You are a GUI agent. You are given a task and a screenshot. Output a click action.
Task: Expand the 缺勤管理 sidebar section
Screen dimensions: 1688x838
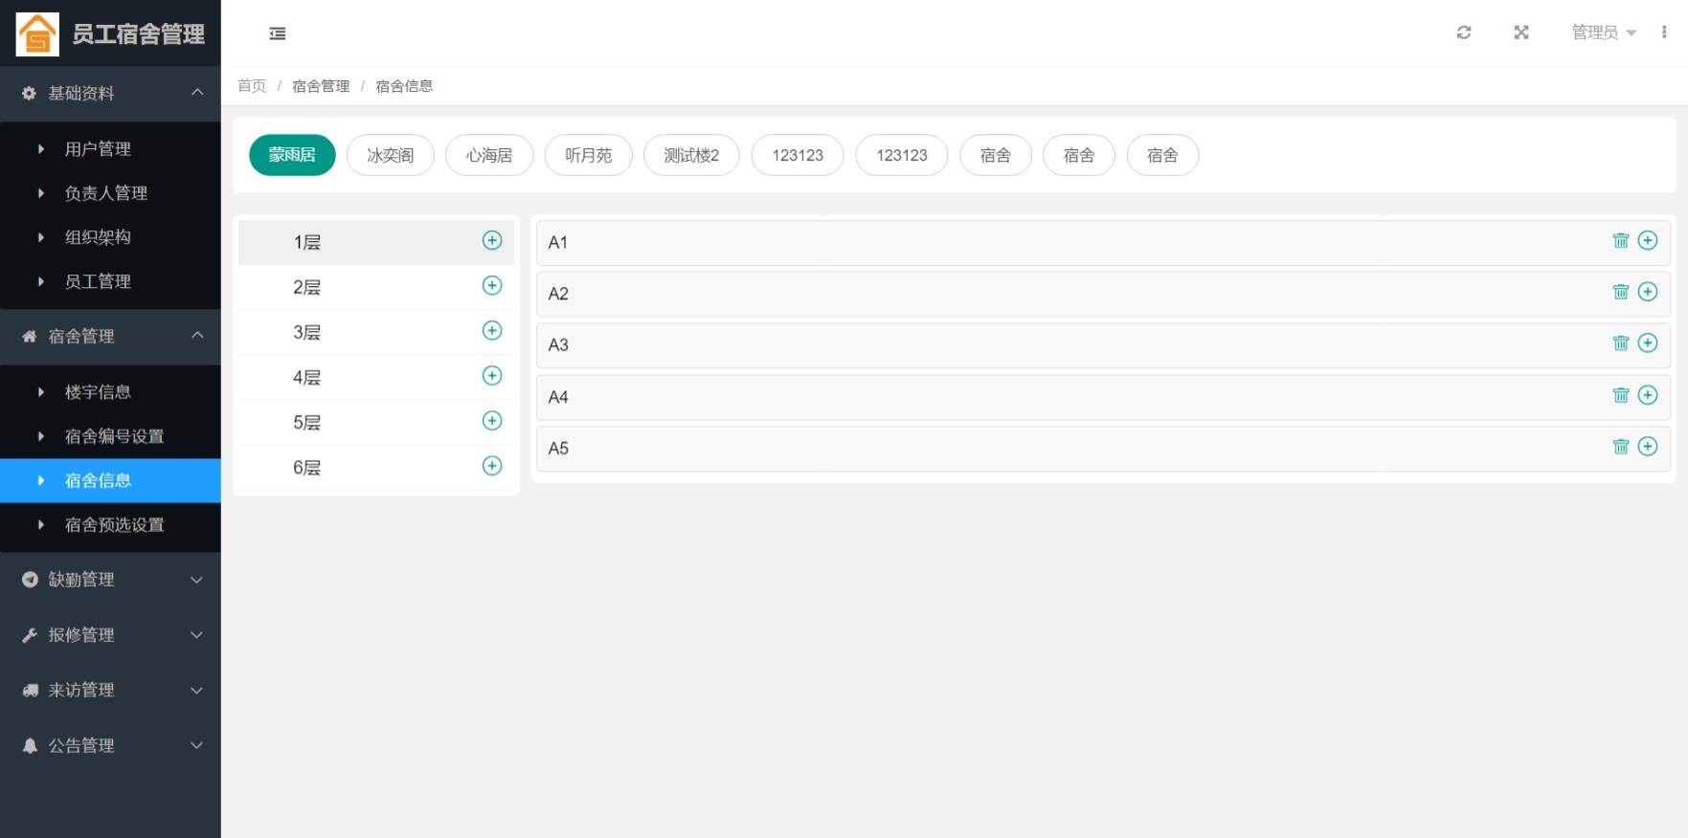tap(110, 580)
